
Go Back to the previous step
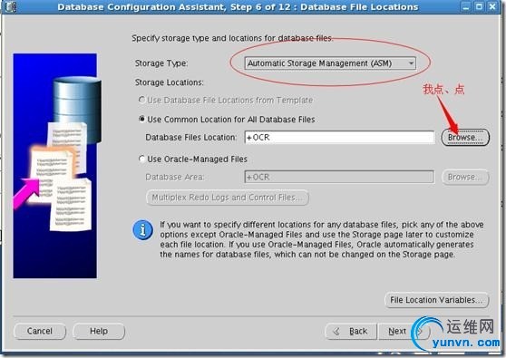[351, 331]
